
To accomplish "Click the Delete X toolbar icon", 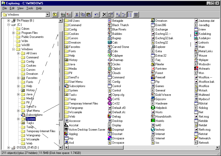I will pos(104,15).
